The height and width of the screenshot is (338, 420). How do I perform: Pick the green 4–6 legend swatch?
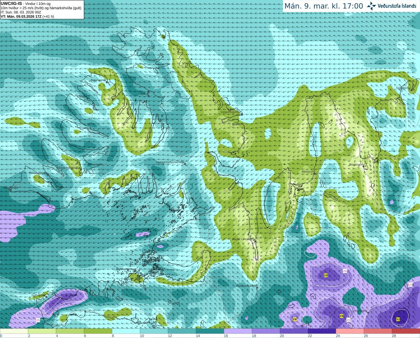(x=70, y=331)
